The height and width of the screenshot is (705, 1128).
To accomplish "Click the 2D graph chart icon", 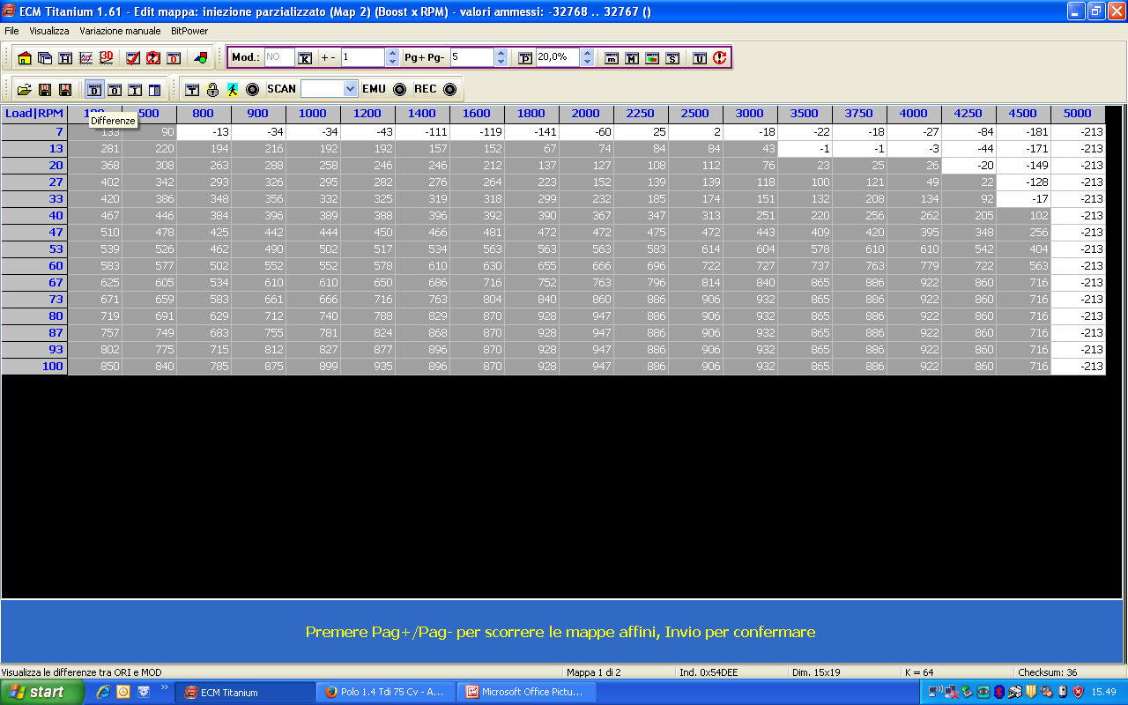I will [x=85, y=58].
